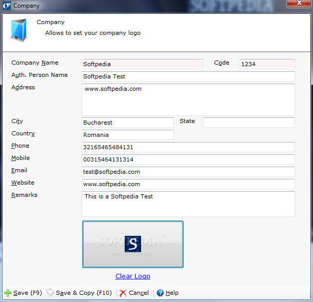Click Save (F9) button label
Viewport: 313px width, 302px height.
tap(28, 293)
